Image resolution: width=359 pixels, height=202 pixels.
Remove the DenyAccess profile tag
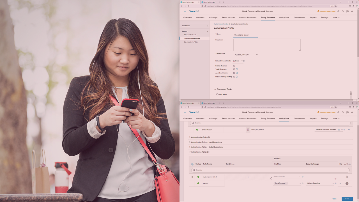click(286, 183)
